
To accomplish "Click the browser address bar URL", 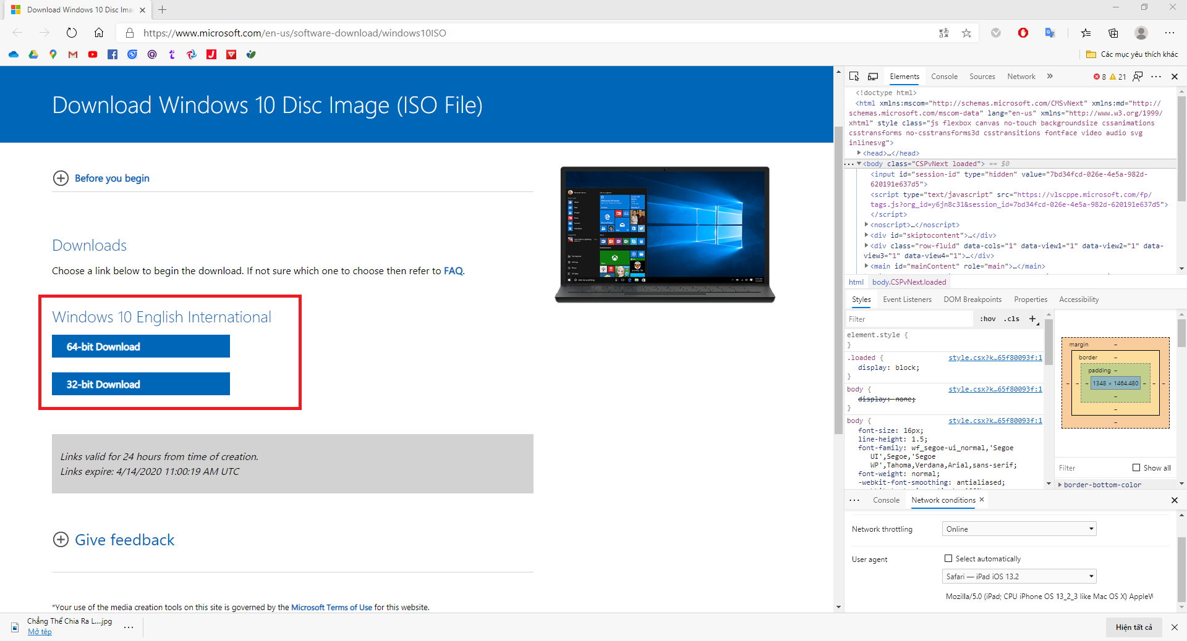I will (x=295, y=33).
